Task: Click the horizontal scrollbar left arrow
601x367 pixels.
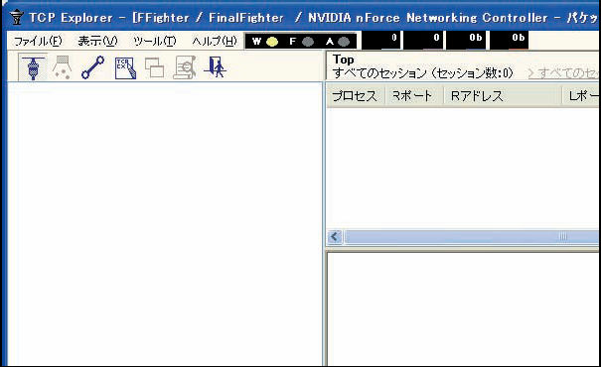Action: tap(335, 236)
